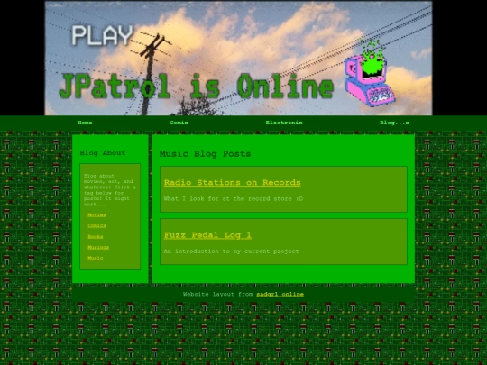Open the Home navigation link
The image size is (487, 365).
[x=85, y=123]
